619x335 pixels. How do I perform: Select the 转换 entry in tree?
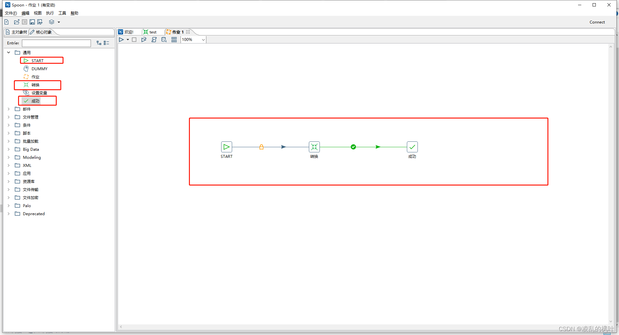[35, 85]
